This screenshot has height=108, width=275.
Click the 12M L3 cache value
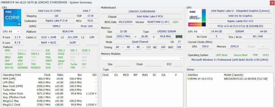[92, 37]
